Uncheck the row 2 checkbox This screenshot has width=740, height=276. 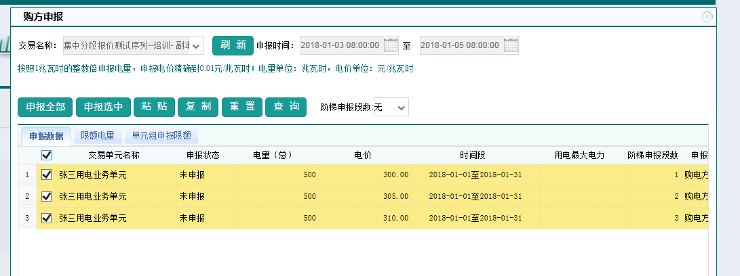47,196
